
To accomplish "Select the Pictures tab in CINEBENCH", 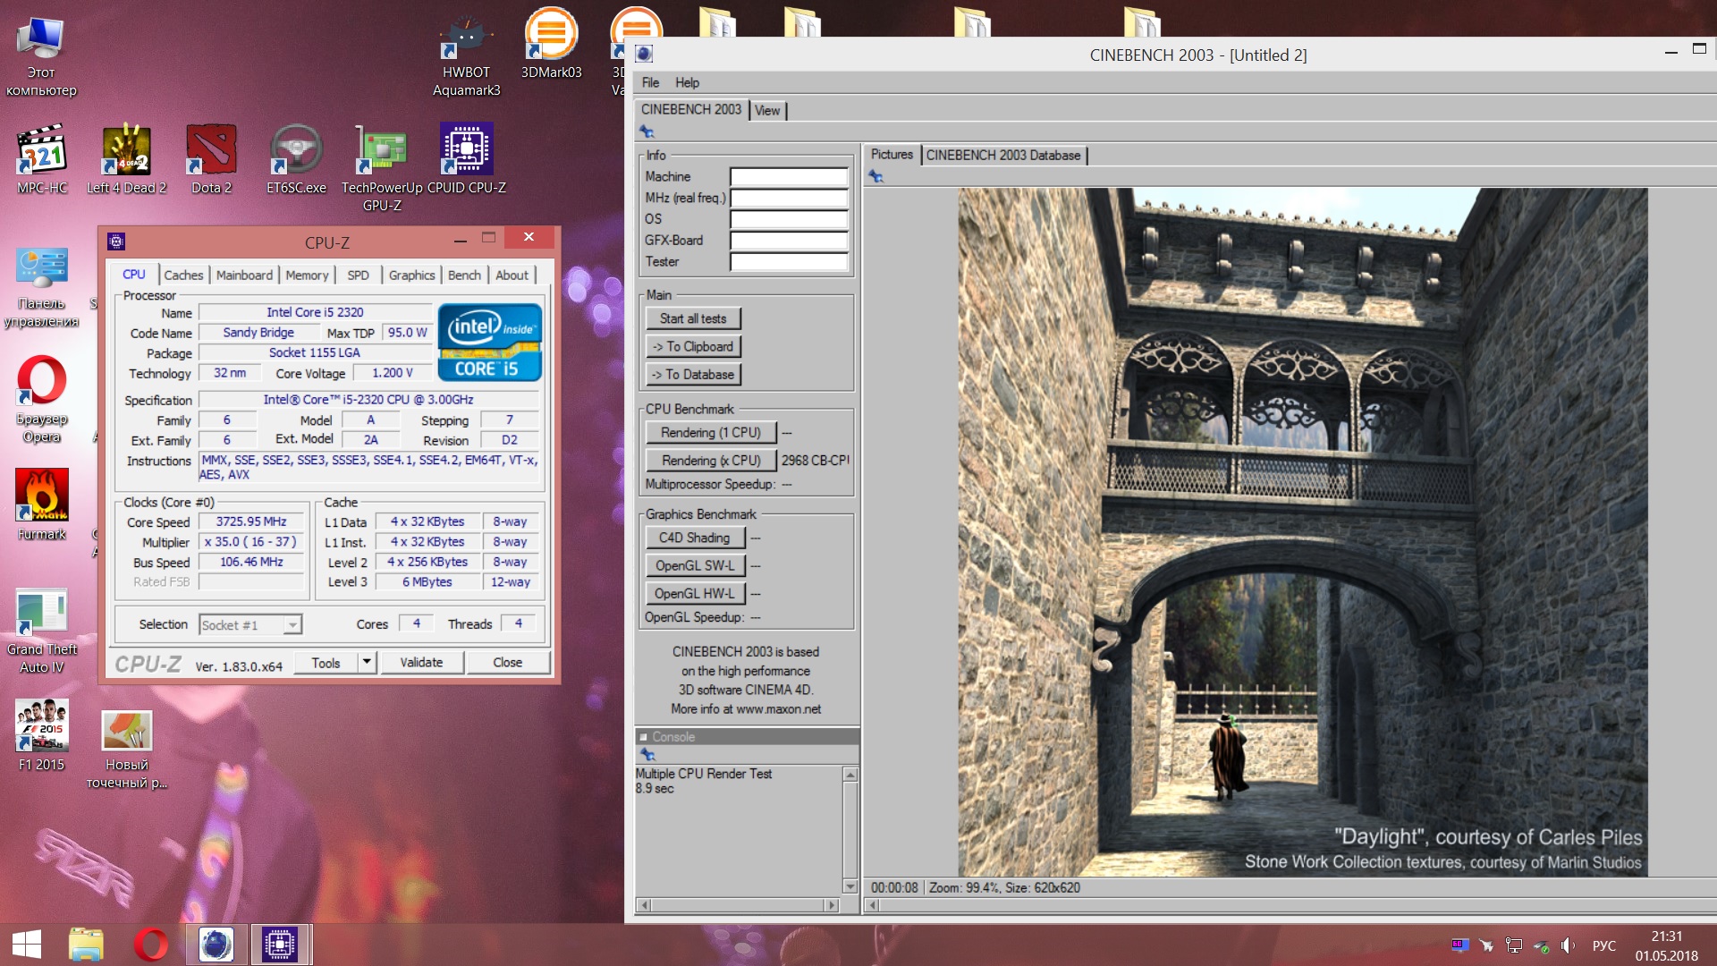I will [892, 154].
